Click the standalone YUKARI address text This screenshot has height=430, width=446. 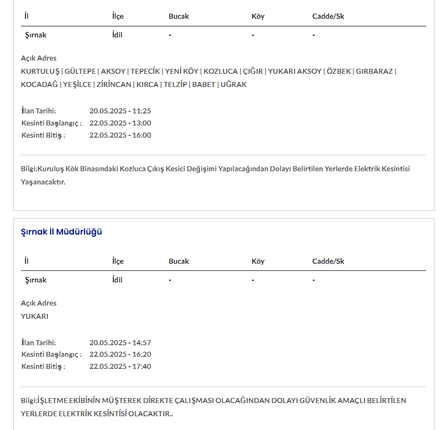coord(35,316)
